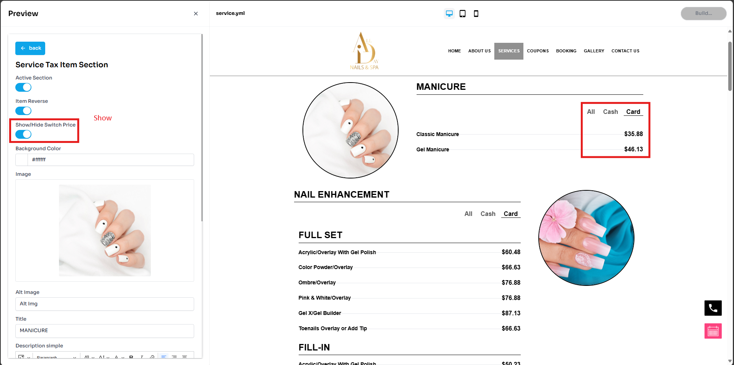The width and height of the screenshot is (734, 365).
Task: Click the background color swatch
Action: [x=22, y=160]
